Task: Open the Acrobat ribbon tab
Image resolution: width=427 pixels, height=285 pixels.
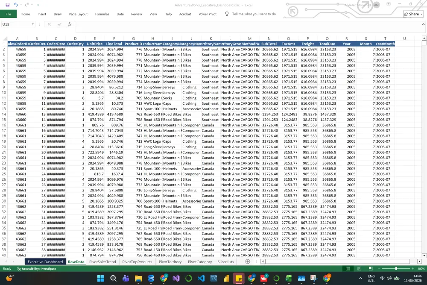Action: (185, 14)
